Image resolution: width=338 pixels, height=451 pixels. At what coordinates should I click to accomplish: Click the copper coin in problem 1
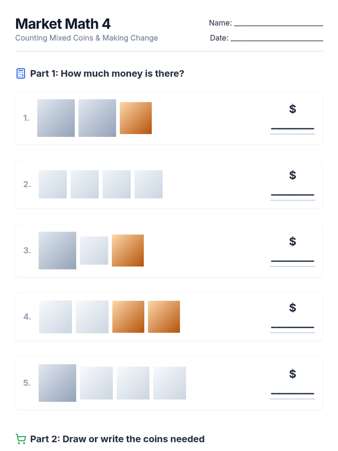[x=136, y=118]
